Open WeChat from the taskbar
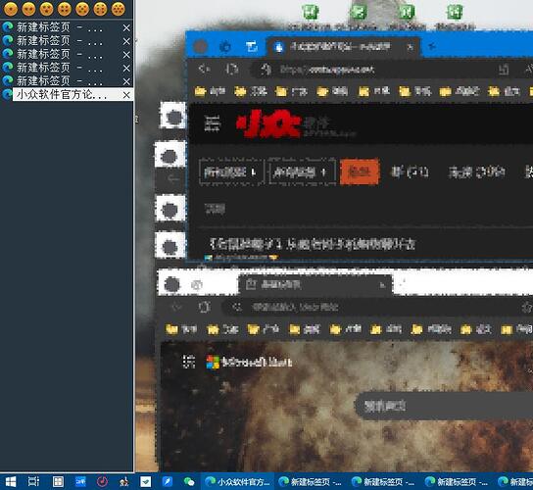Image resolution: width=533 pixels, height=490 pixels. pyautogui.click(x=189, y=481)
